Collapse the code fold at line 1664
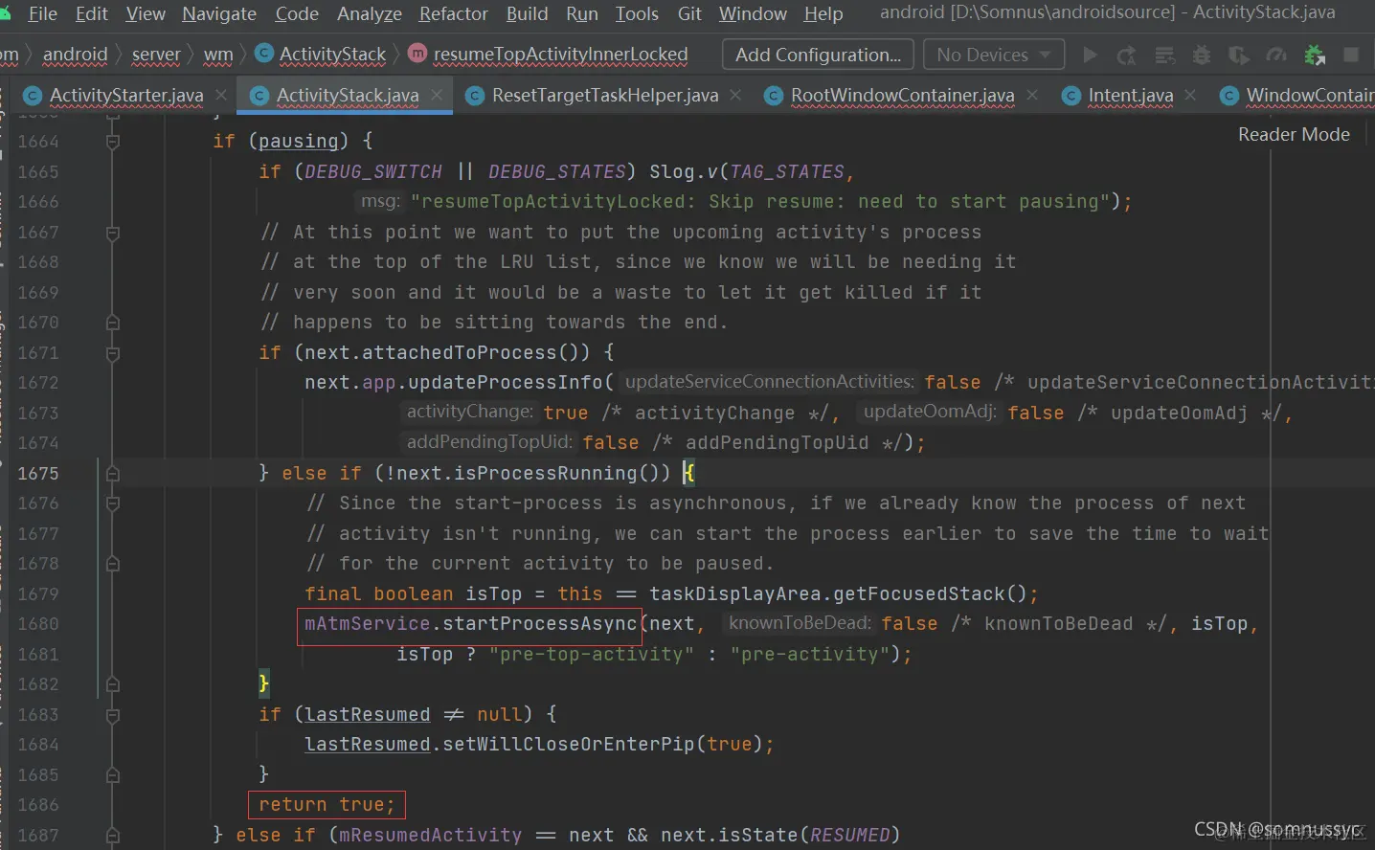The height and width of the screenshot is (850, 1375). [x=113, y=142]
